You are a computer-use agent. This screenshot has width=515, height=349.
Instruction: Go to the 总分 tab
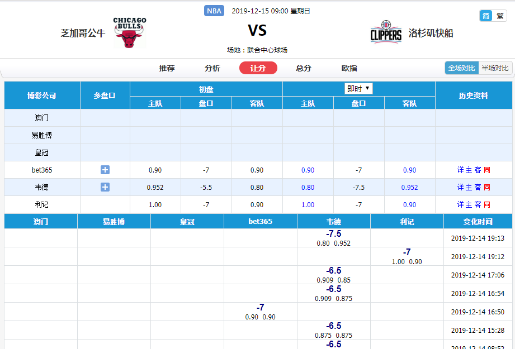click(x=304, y=68)
